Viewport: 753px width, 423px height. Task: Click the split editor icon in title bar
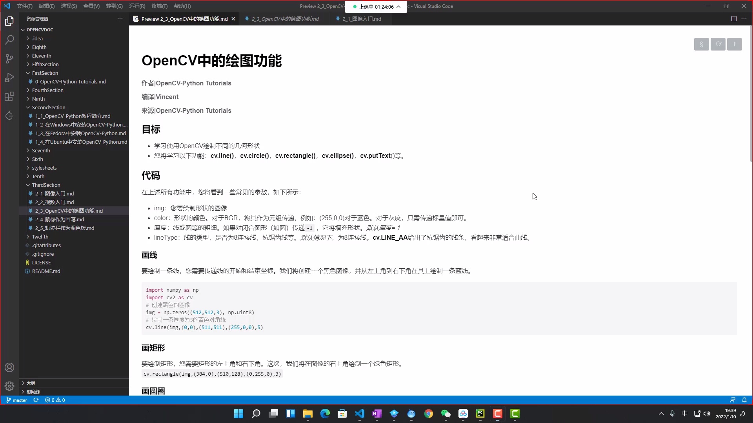pyautogui.click(x=733, y=18)
